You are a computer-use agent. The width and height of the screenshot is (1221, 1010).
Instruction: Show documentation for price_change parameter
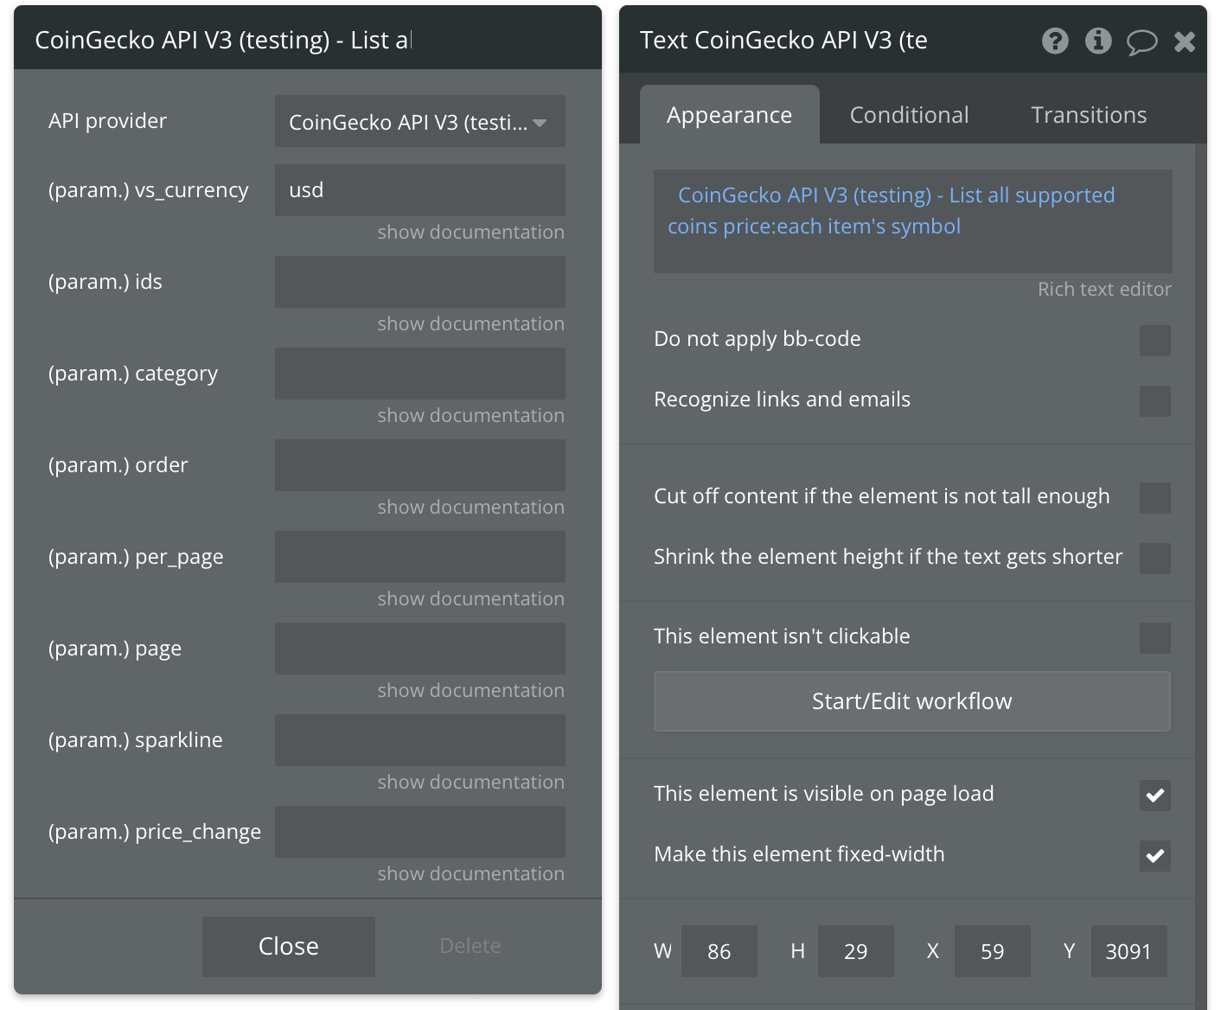[x=471, y=874]
